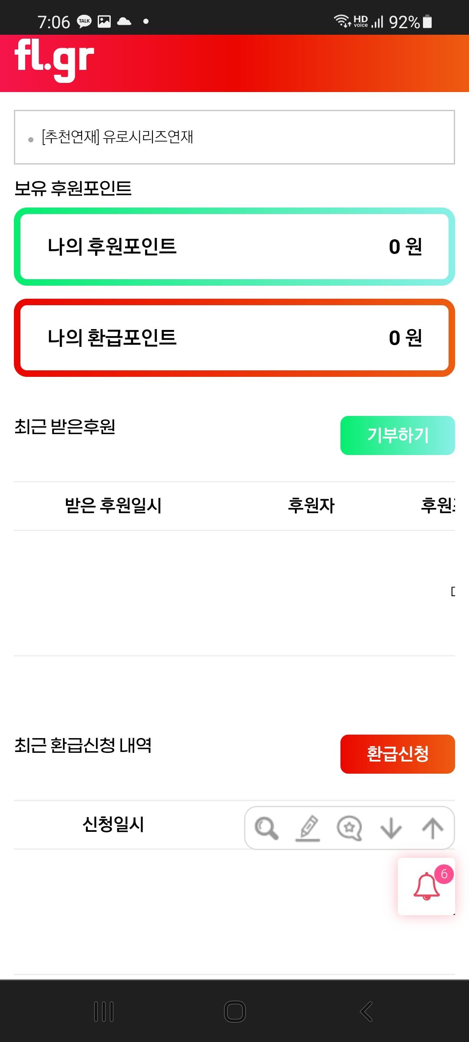Tap the scroll down arrow icon
The height and width of the screenshot is (1042, 469).
[x=391, y=828]
